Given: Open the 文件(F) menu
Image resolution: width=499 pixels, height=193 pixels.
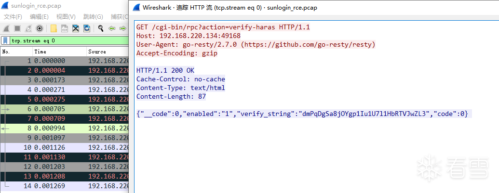Looking at the screenshot, I should (x=13, y=17).
